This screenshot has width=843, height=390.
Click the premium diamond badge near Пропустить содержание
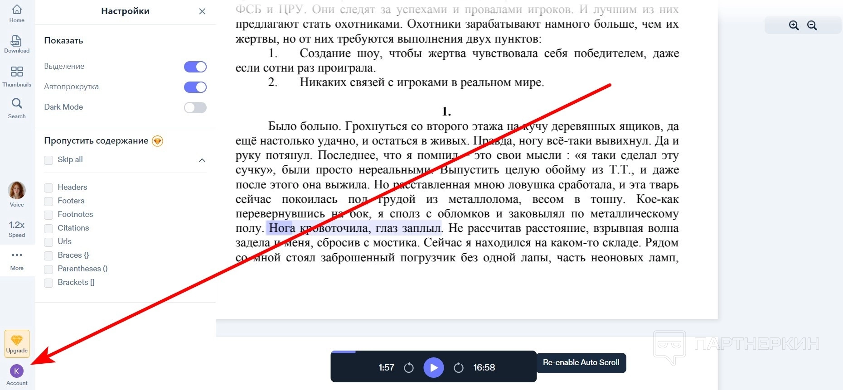[x=157, y=141]
